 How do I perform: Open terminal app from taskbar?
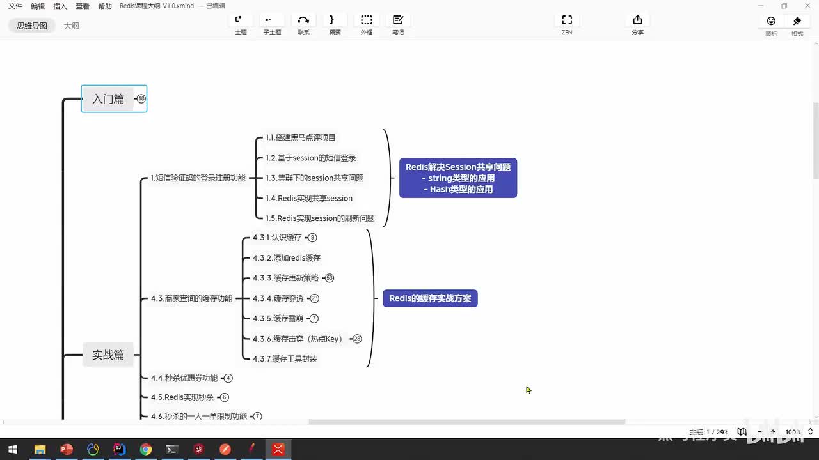tap(172, 449)
